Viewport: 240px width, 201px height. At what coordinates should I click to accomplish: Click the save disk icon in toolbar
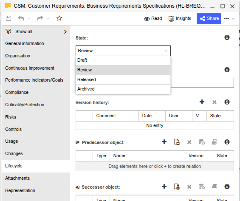coord(8,18)
